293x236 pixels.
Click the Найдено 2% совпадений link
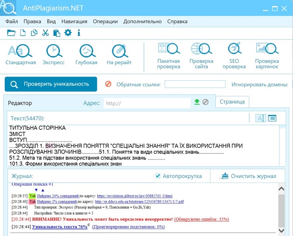(x=57, y=202)
